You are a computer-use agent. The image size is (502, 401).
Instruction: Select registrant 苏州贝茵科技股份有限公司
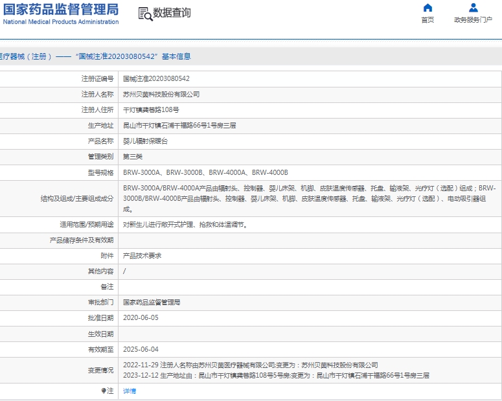tap(161, 95)
